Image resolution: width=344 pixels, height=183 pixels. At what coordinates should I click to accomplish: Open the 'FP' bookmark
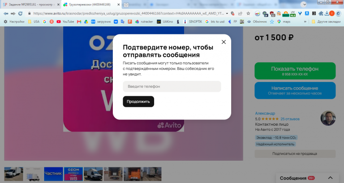(x=233, y=21)
